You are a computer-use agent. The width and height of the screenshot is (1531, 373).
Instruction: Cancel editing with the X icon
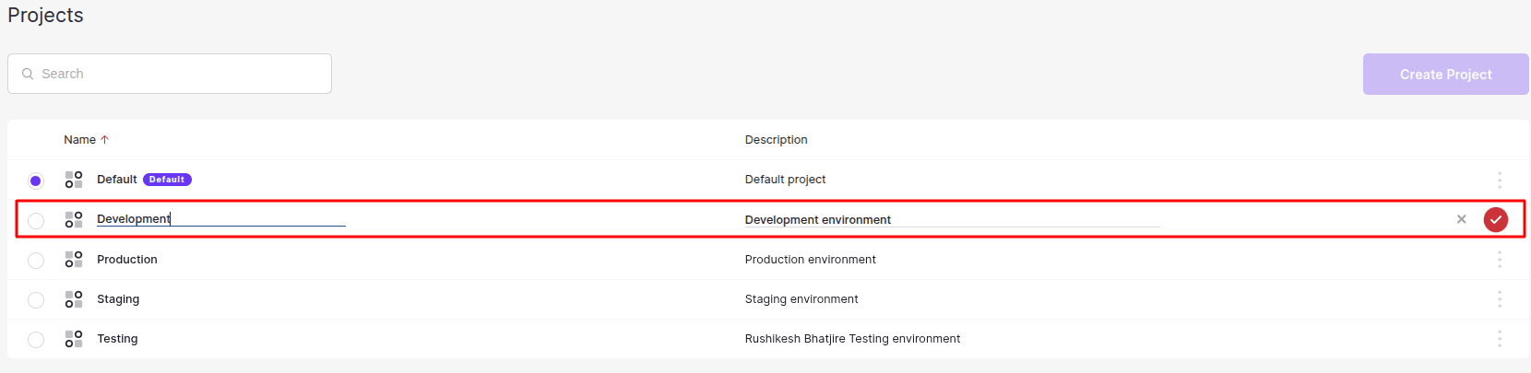pos(1461,219)
